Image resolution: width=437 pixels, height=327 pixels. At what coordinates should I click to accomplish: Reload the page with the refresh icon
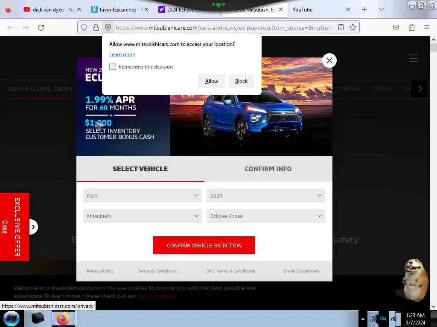click(41, 28)
